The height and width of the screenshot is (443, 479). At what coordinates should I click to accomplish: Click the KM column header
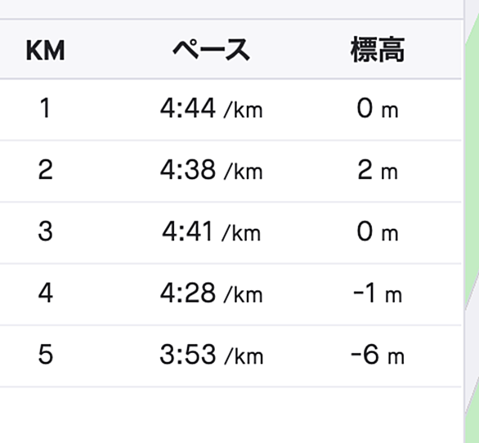tap(45, 51)
